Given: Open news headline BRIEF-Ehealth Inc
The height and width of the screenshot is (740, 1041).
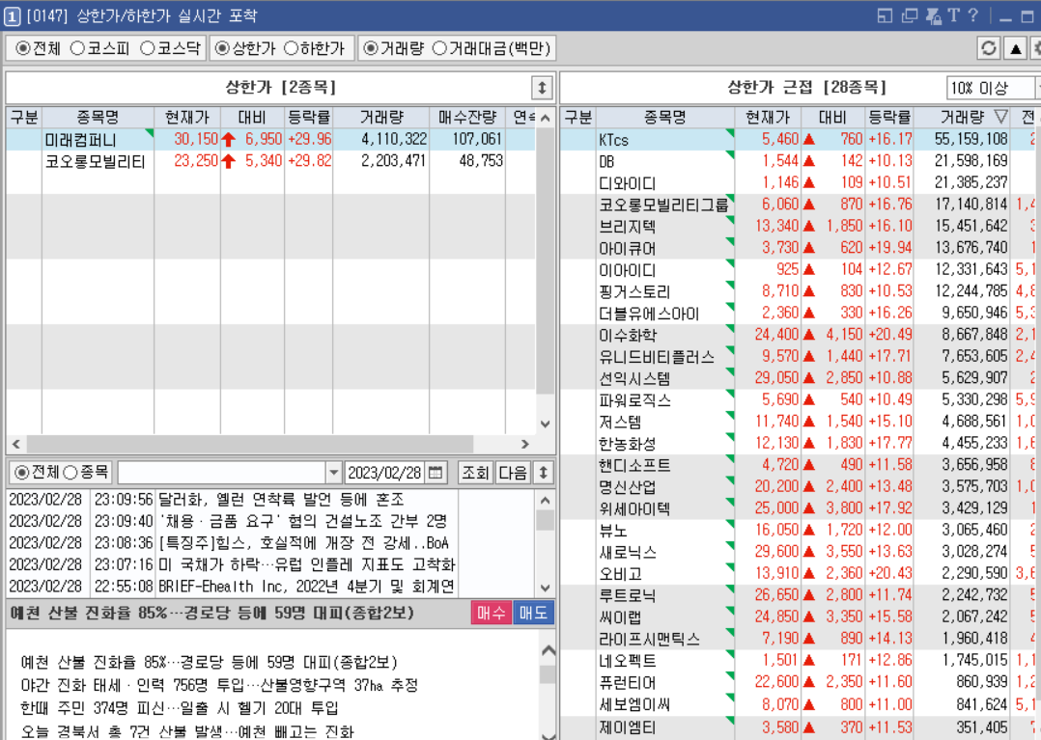Looking at the screenshot, I should pyautogui.click(x=306, y=587).
